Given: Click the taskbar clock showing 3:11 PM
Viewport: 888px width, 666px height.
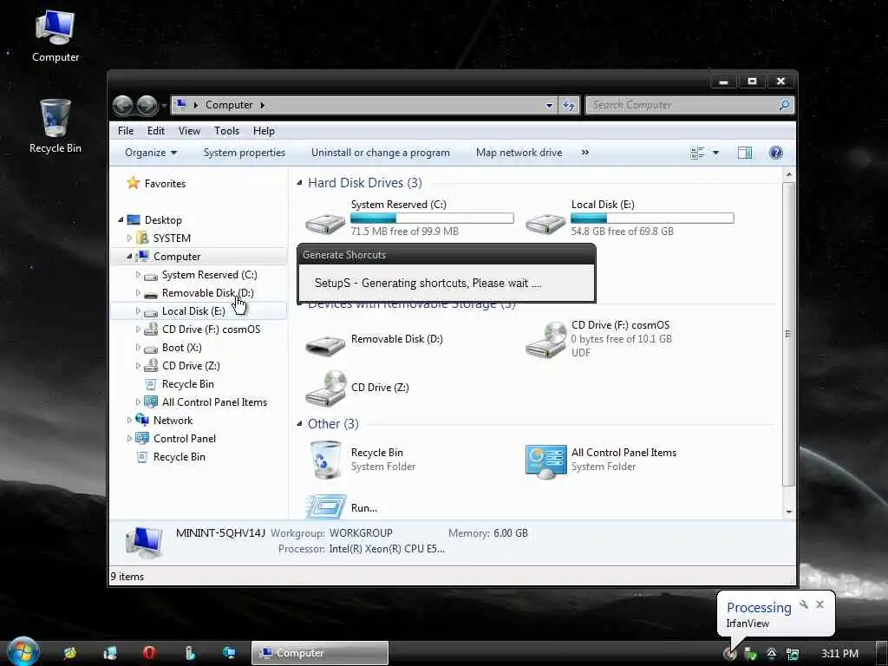Looking at the screenshot, I should (x=839, y=654).
